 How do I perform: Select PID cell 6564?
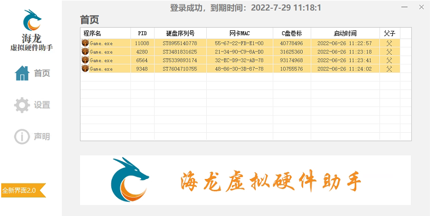coord(142,60)
